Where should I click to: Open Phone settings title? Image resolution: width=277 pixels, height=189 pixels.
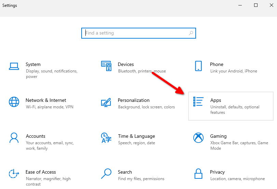coord(217,64)
